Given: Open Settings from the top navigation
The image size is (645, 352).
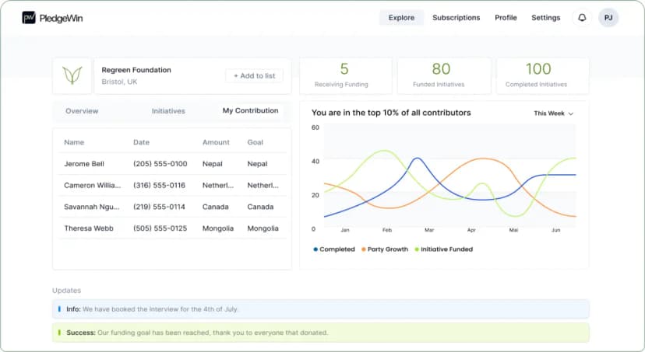Looking at the screenshot, I should (545, 18).
